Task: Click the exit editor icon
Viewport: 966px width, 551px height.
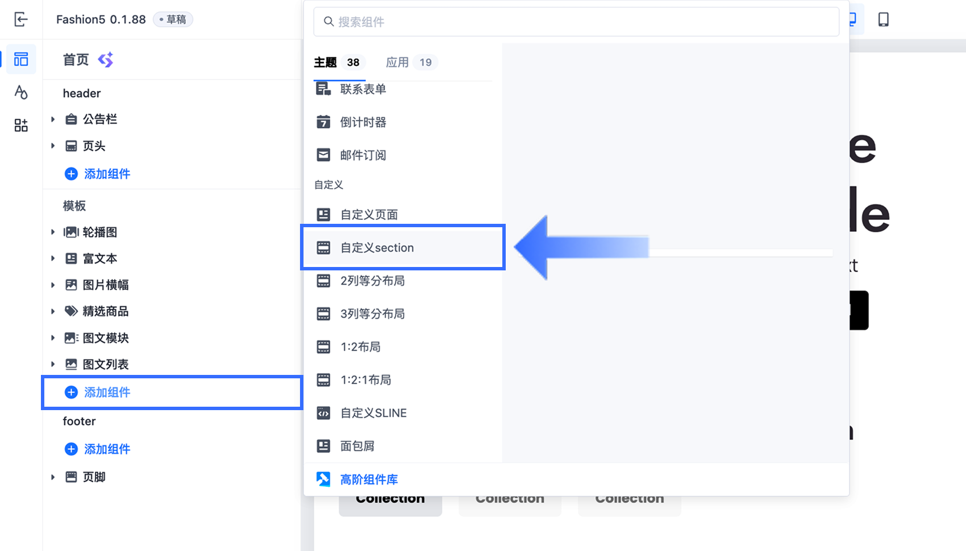Action: (21, 19)
